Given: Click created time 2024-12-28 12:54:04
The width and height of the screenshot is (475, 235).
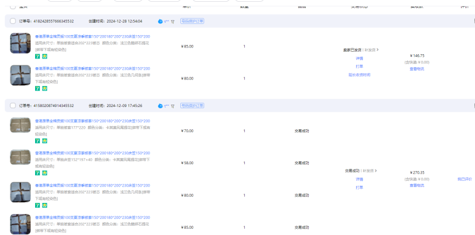Looking at the screenshot, I should click(124, 21).
